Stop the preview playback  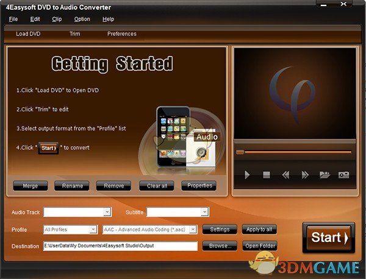point(267,175)
